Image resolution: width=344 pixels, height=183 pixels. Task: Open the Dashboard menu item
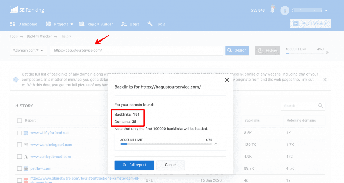click(x=24, y=24)
